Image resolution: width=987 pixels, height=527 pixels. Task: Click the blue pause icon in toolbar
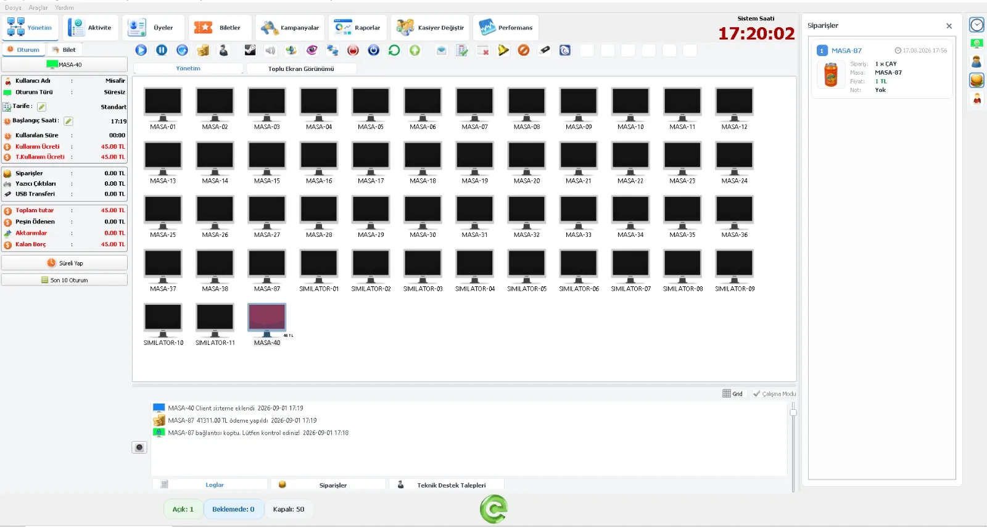coord(162,50)
